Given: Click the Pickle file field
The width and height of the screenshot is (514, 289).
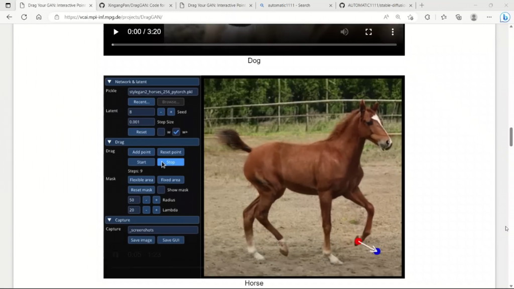Looking at the screenshot, I should pos(163,92).
